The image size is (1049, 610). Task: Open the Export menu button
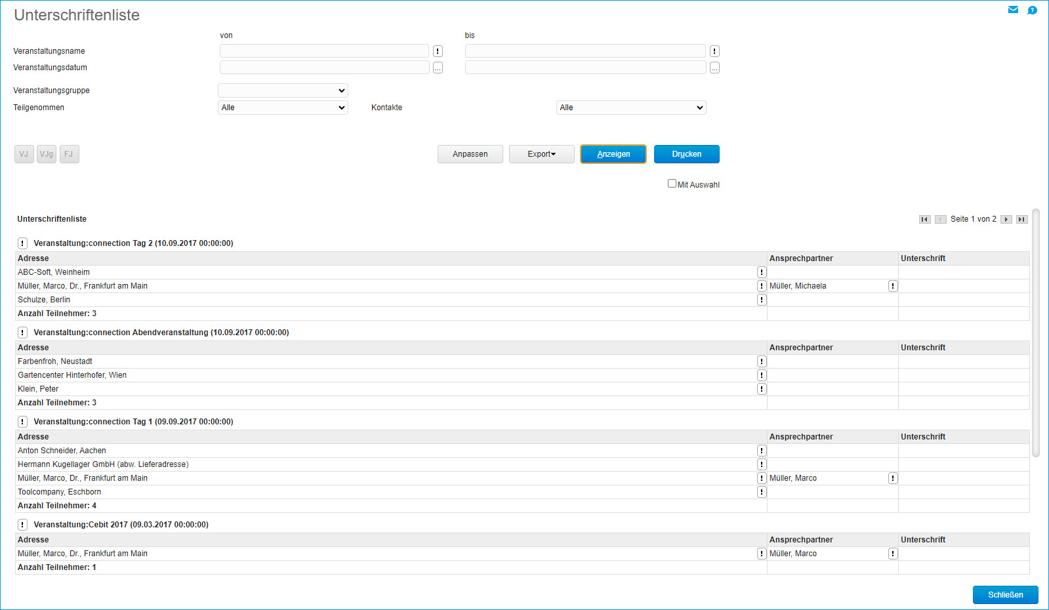coord(541,154)
